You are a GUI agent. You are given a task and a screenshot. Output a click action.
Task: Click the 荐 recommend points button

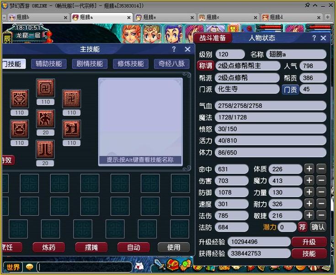click(x=302, y=227)
